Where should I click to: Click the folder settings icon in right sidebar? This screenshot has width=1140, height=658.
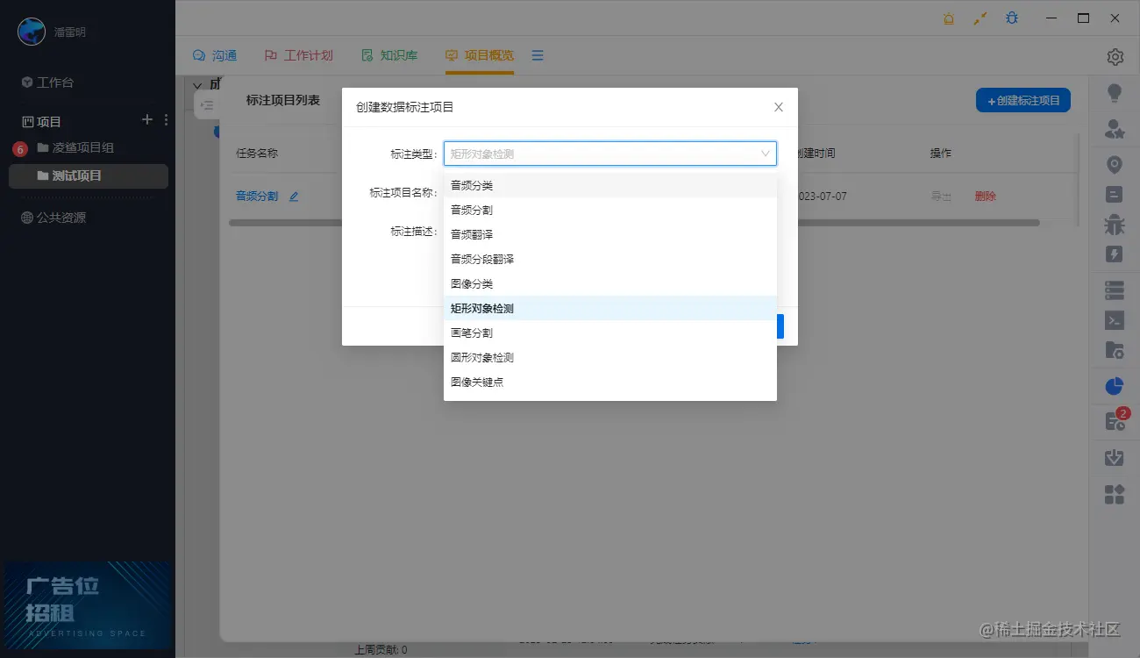click(1115, 350)
